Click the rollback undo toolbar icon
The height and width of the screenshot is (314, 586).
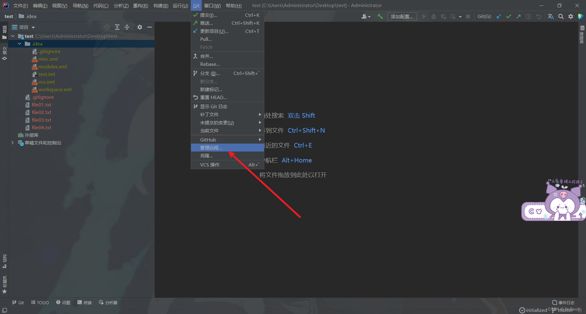(539, 16)
